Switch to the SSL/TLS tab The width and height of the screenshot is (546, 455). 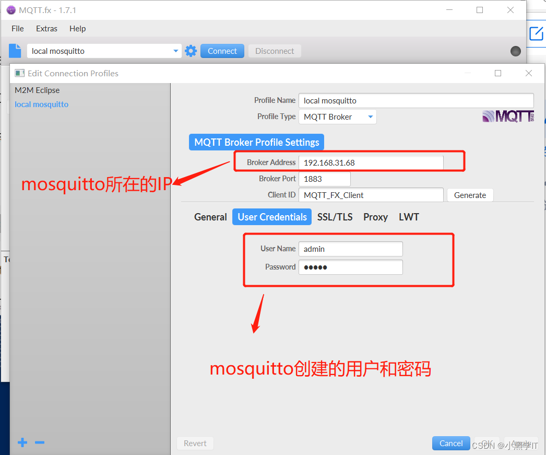pyautogui.click(x=335, y=217)
